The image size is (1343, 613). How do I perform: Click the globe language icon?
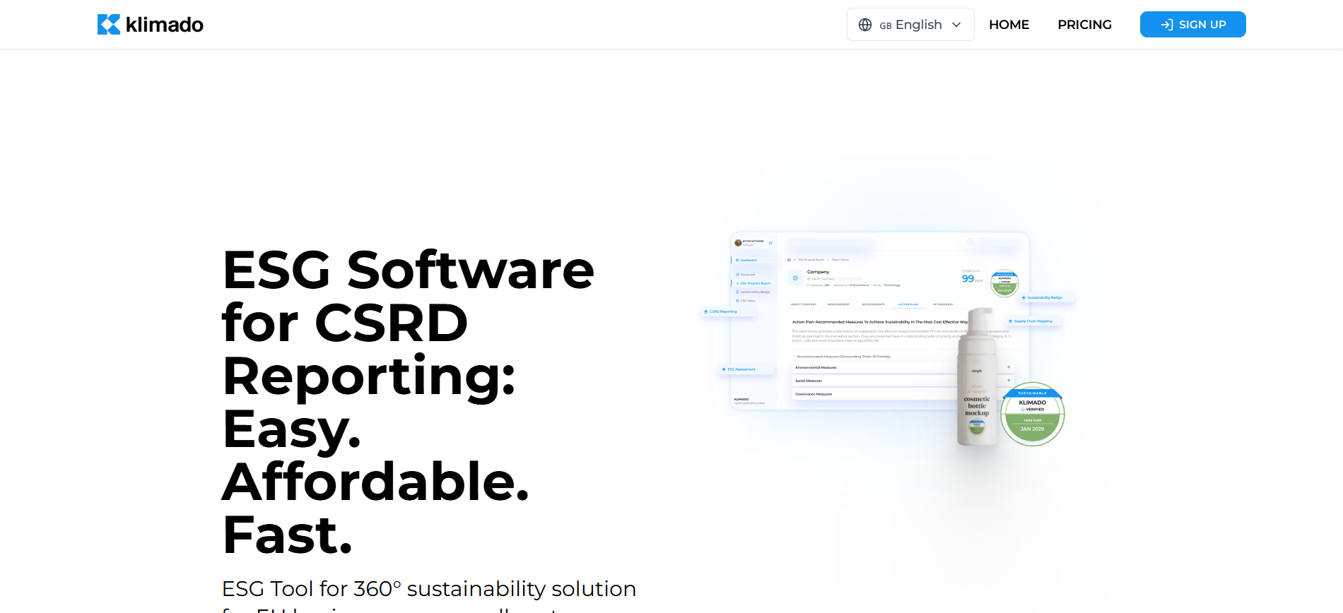[865, 25]
